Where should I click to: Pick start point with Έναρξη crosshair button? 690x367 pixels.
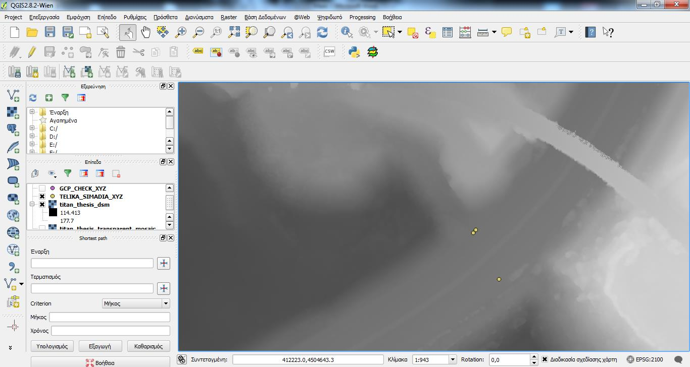164,263
